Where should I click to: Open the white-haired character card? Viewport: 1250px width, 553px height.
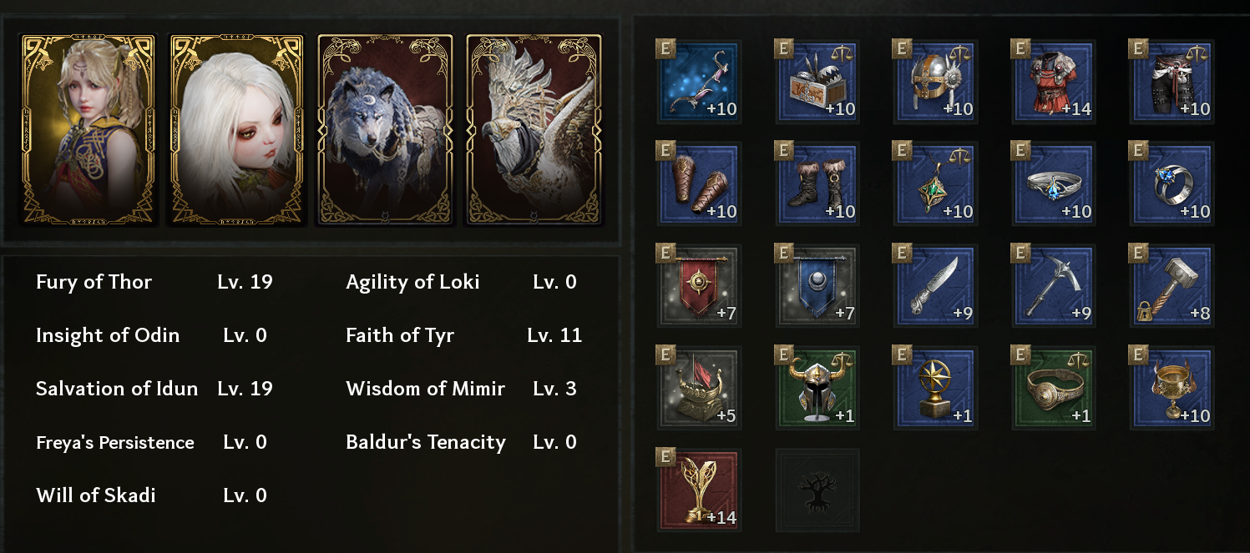pos(237,130)
